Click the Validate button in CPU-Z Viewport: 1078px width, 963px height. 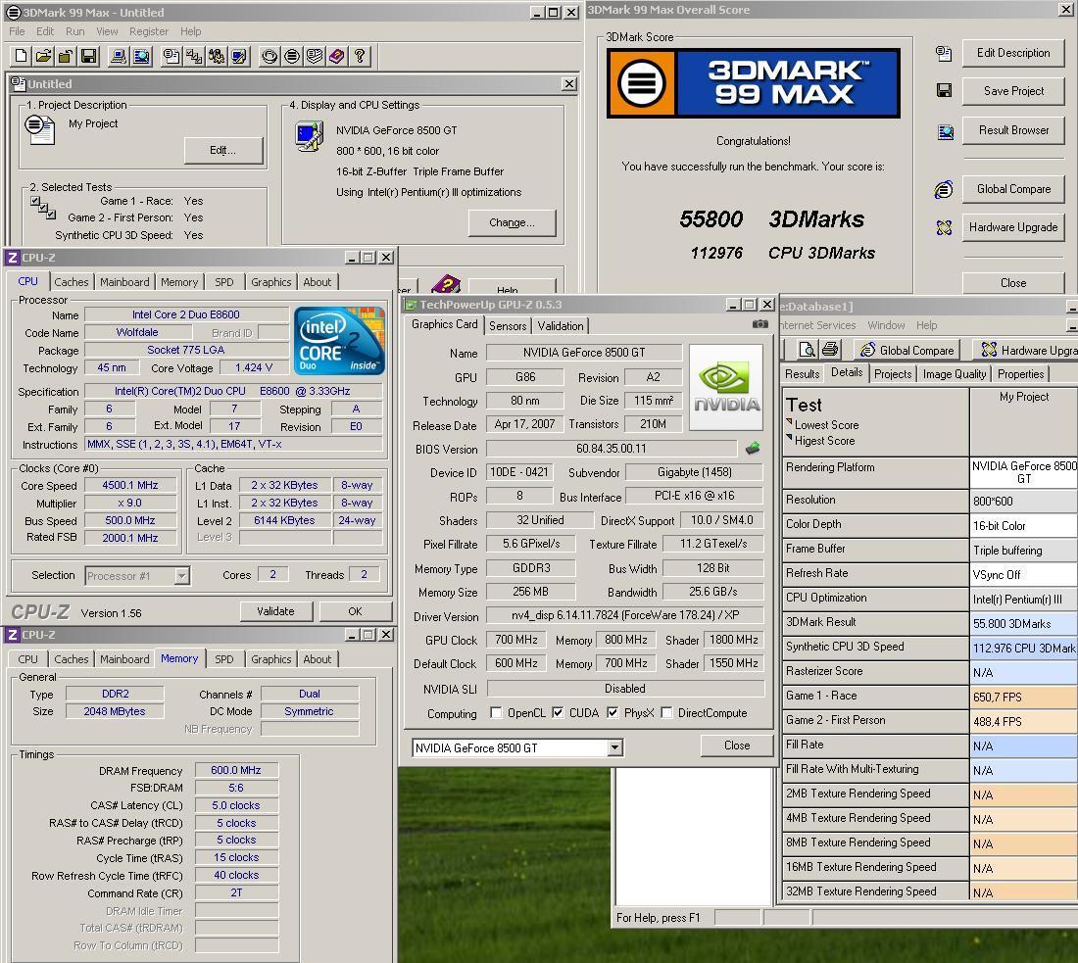coord(275,611)
